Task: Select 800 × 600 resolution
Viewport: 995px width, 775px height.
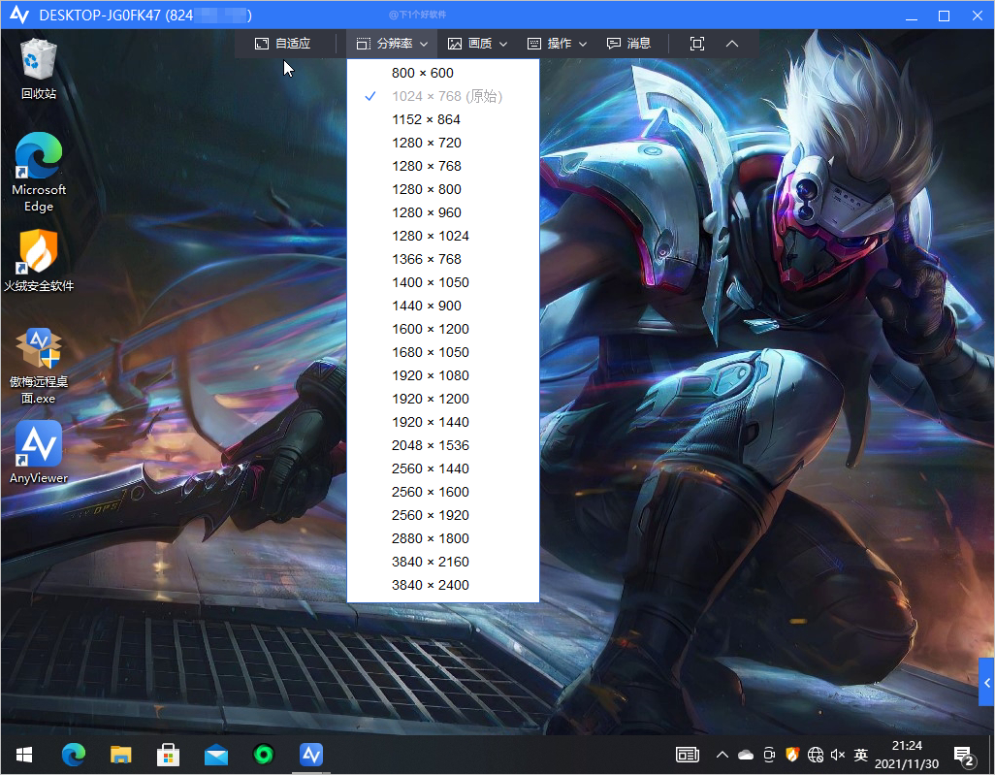Action: coord(422,73)
